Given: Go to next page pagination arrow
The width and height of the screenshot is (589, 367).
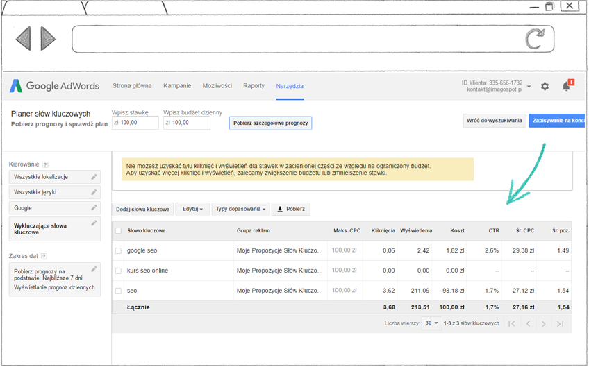Looking at the screenshot, I should click(544, 323).
